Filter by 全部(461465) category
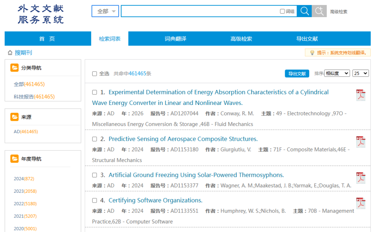This screenshot has width=375, height=232. coord(29,84)
